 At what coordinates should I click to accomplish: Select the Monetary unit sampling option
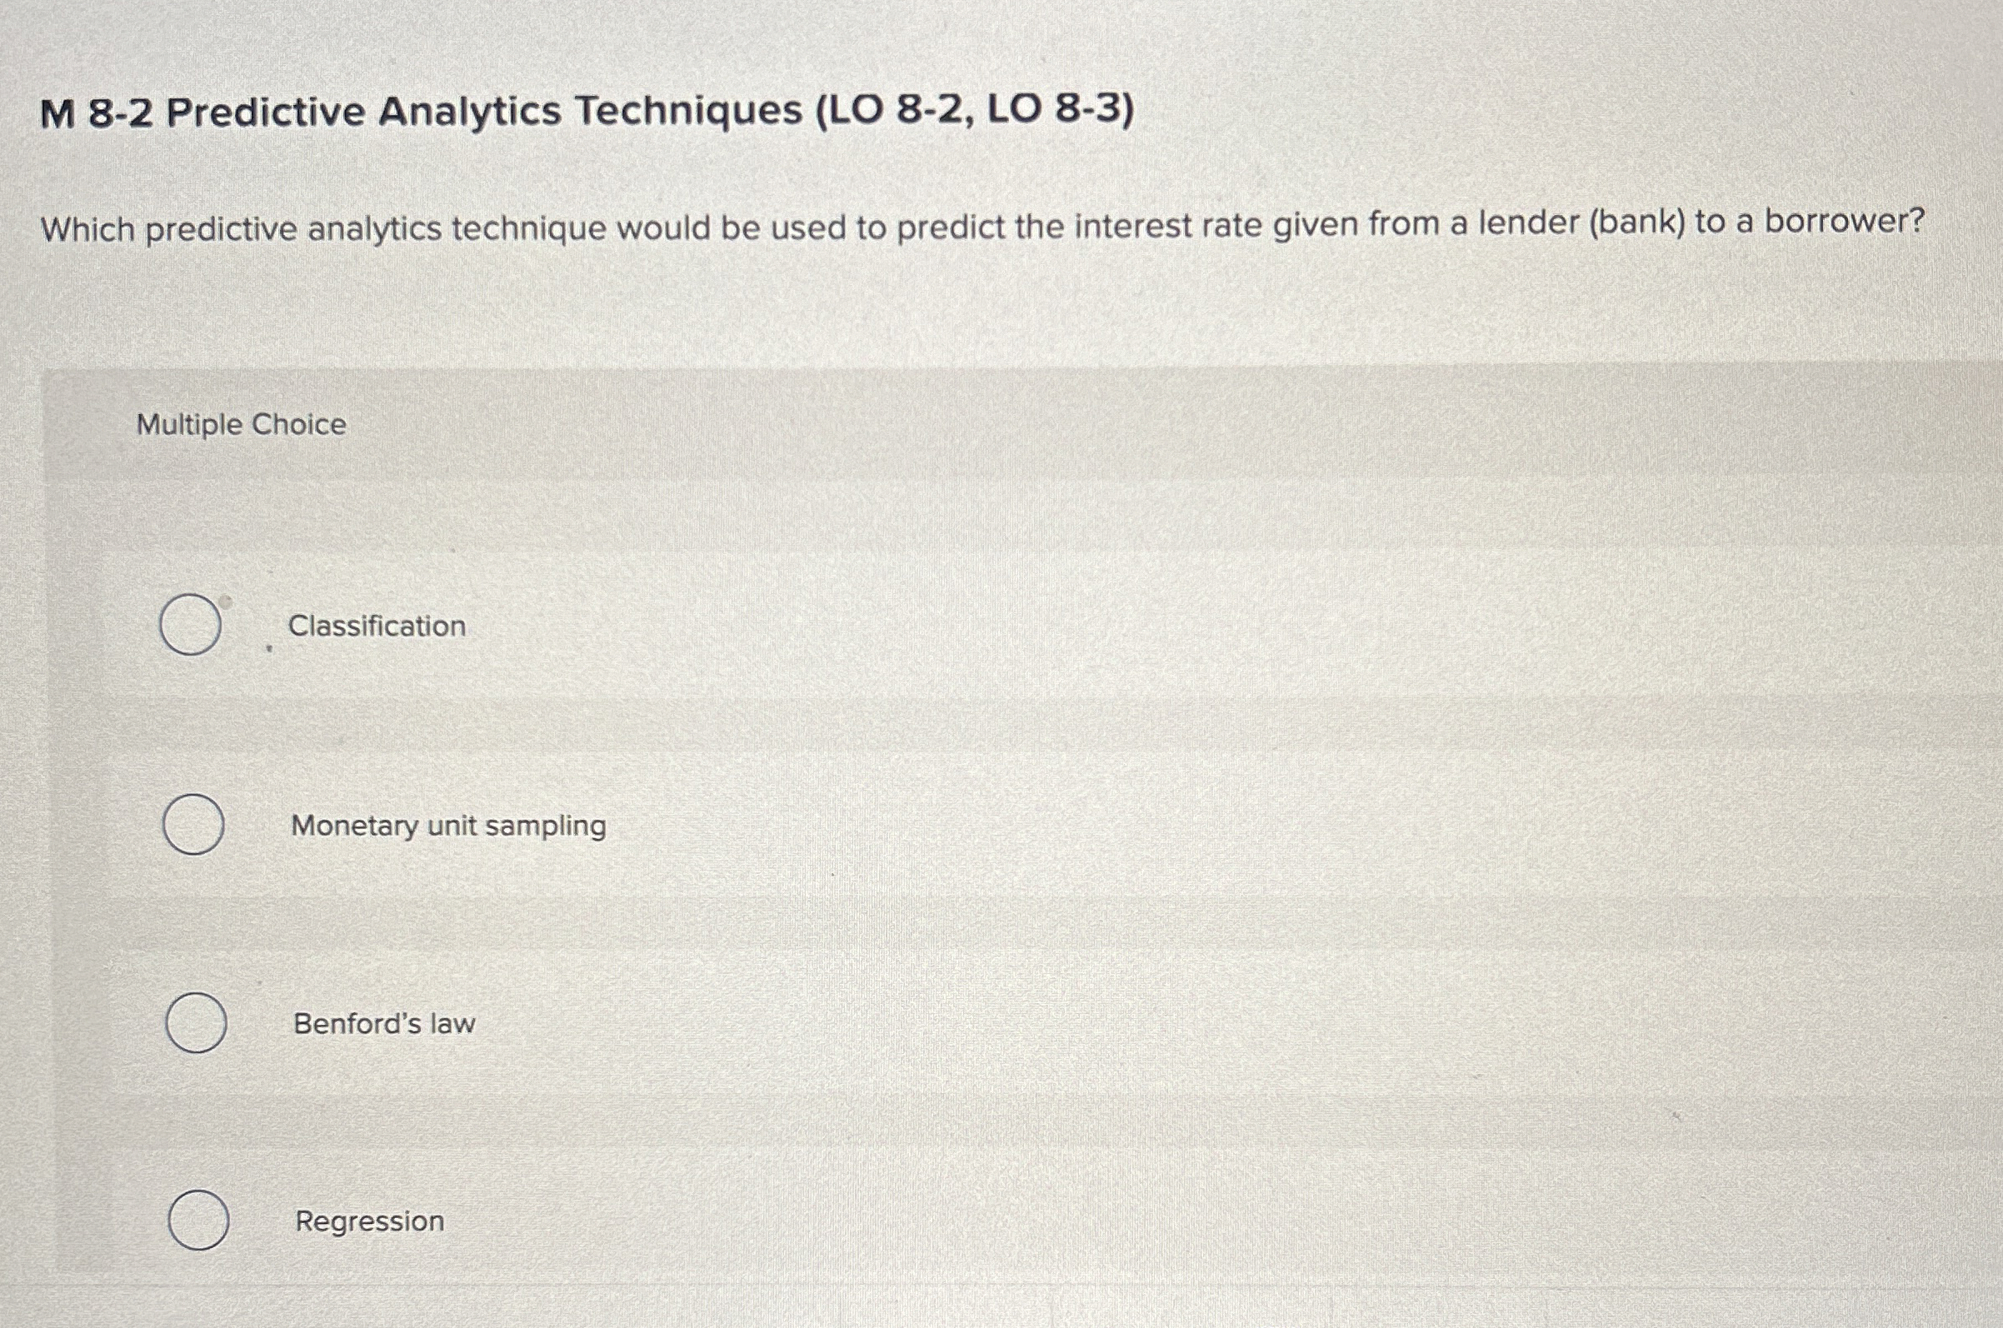[x=196, y=826]
